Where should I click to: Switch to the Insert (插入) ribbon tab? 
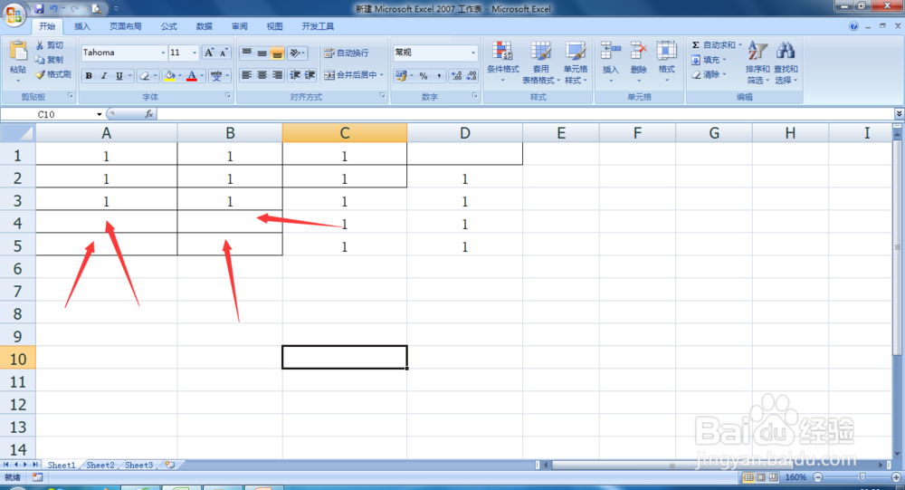82,26
